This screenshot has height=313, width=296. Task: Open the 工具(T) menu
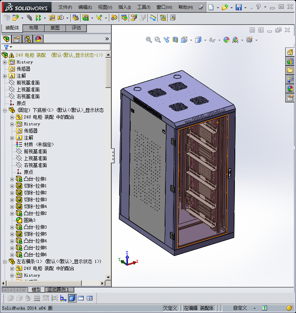pyautogui.click(x=144, y=7)
